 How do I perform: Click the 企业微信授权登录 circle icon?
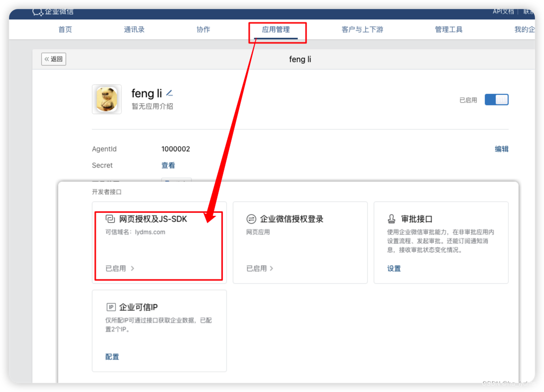point(251,219)
